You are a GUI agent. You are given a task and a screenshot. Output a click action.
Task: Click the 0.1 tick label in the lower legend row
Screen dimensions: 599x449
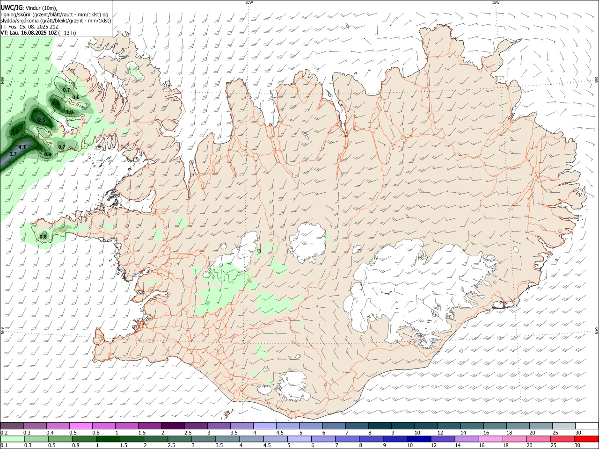point(4,446)
